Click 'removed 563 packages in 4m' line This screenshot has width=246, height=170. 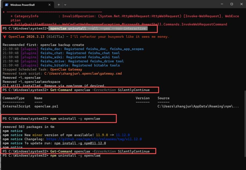pyautogui.click(x=28, y=127)
